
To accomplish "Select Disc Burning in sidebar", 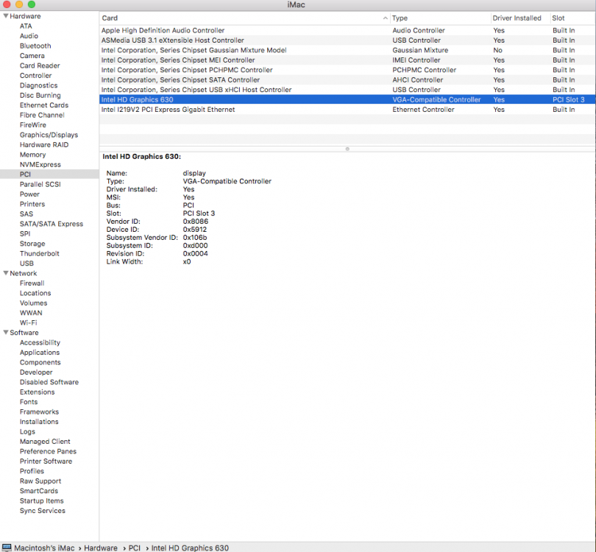I will pyautogui.click(x=40, y=95).
